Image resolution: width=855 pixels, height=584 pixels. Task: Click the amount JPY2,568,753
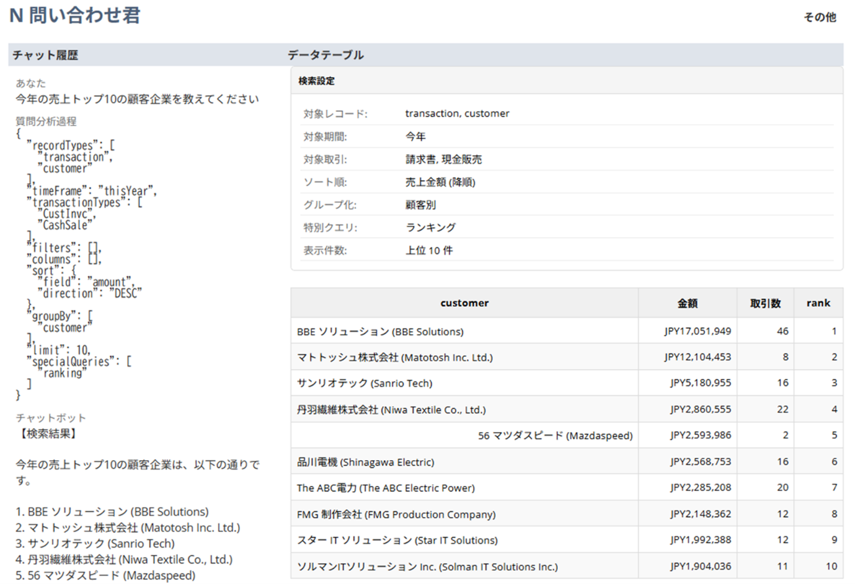tap(700, 462)
